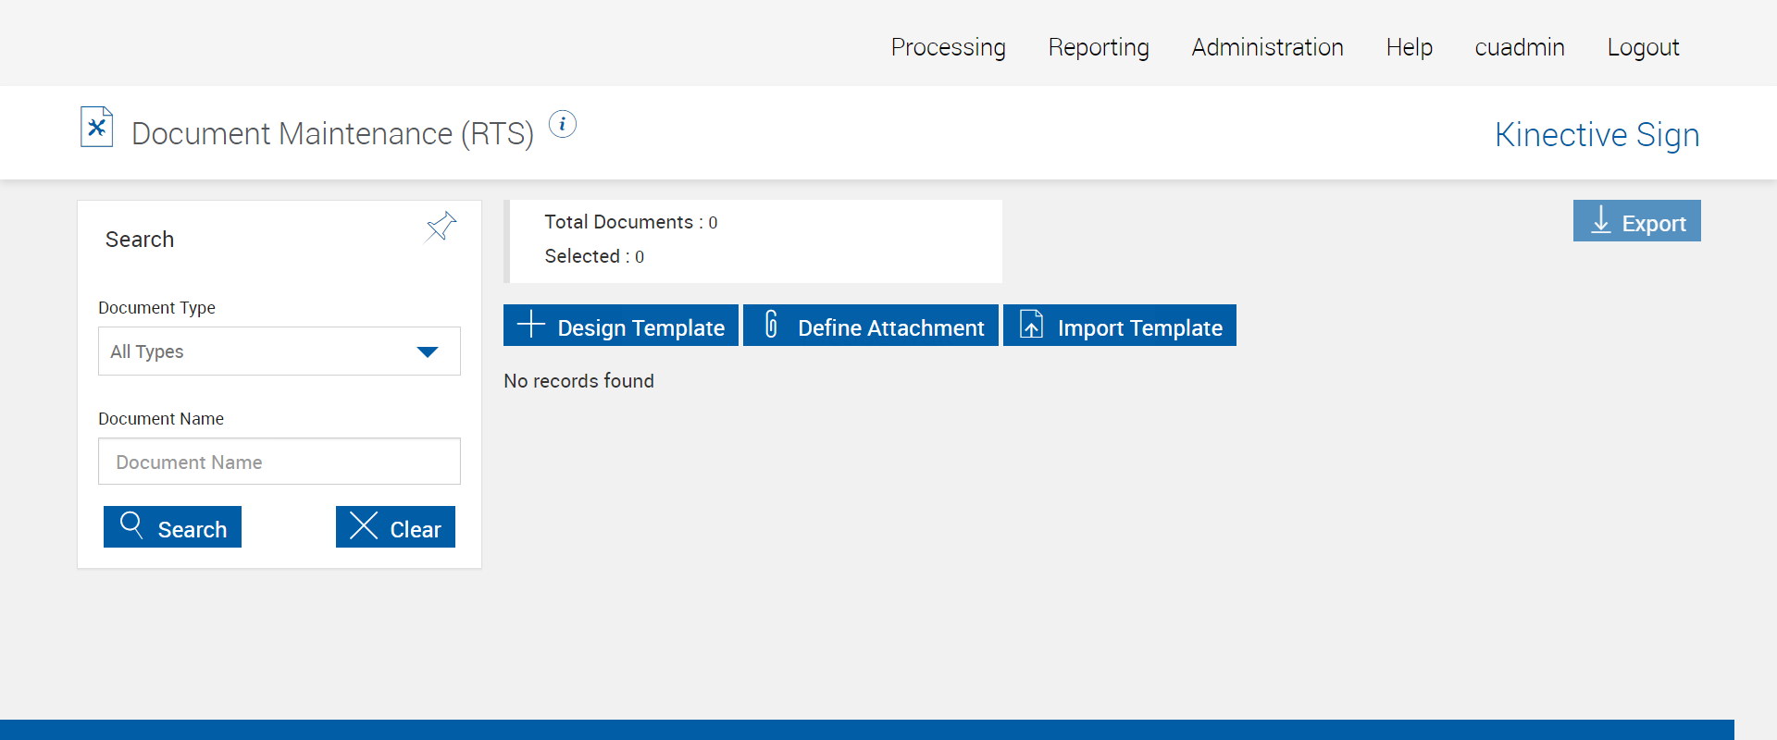Click the X icon on Clear button
Screen dimensions: 1777x740
(364, 525)
